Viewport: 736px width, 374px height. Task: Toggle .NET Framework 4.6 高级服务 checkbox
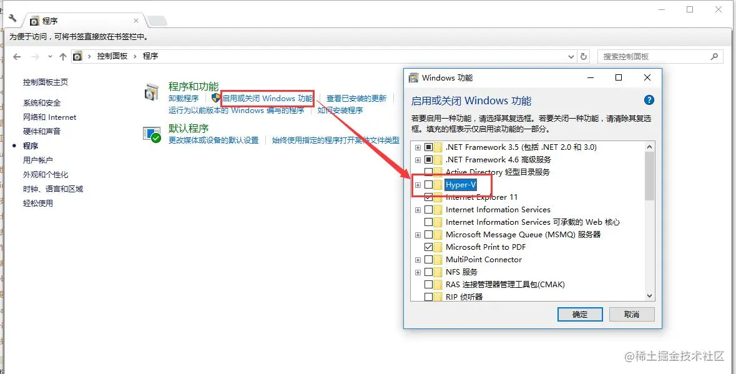(428, 160)
